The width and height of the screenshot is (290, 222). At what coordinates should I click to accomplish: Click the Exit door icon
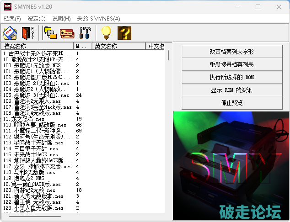point(28,32)
